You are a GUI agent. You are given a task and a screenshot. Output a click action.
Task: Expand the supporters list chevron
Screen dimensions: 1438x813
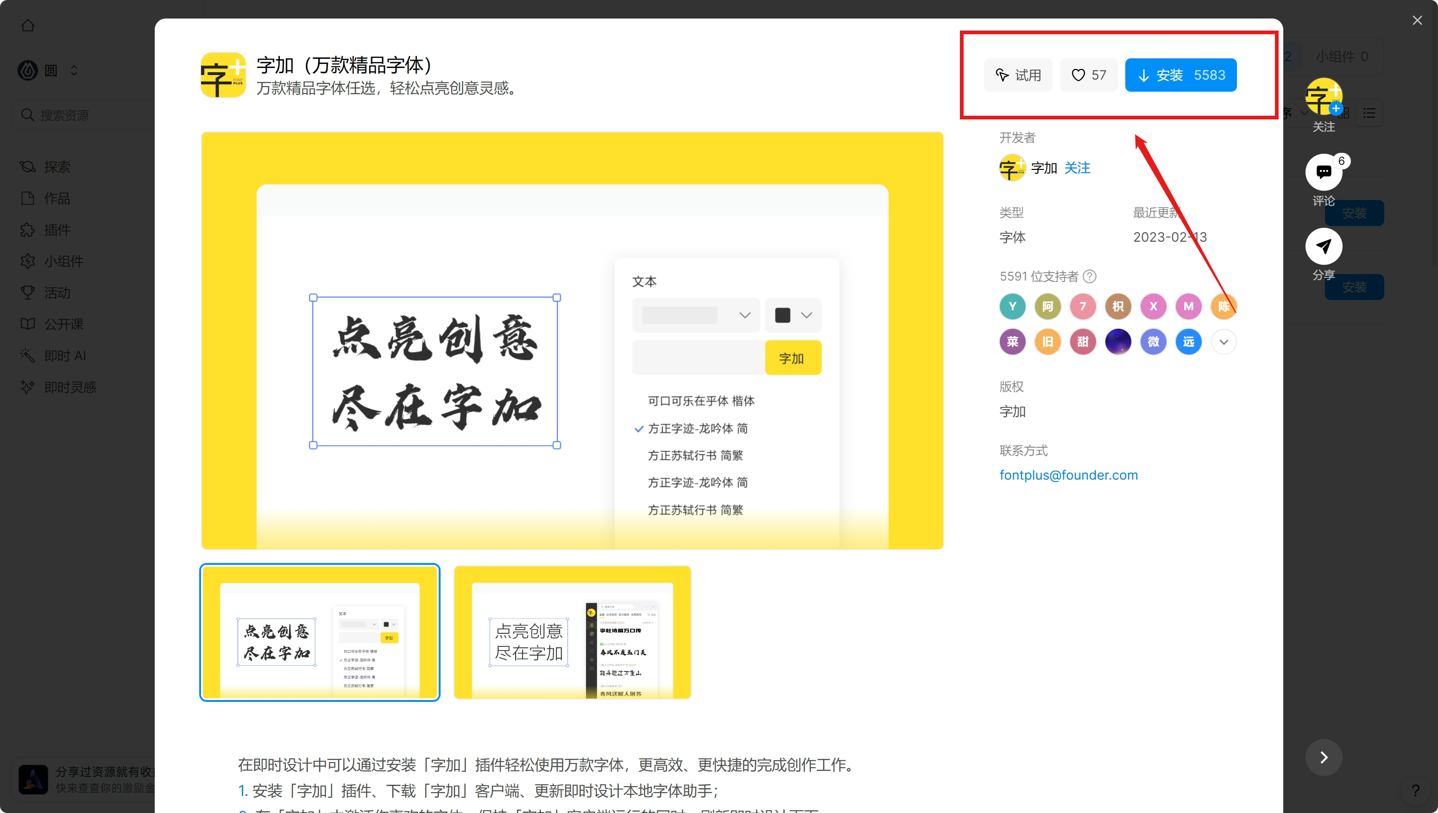[1224, 342]
